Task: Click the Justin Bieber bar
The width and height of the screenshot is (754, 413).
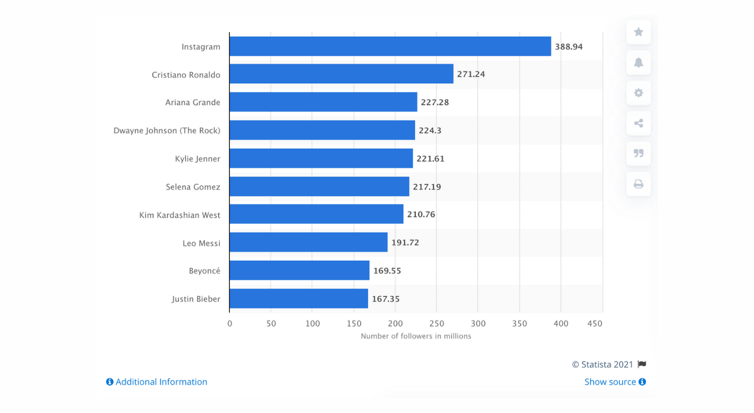Action: 299,298
